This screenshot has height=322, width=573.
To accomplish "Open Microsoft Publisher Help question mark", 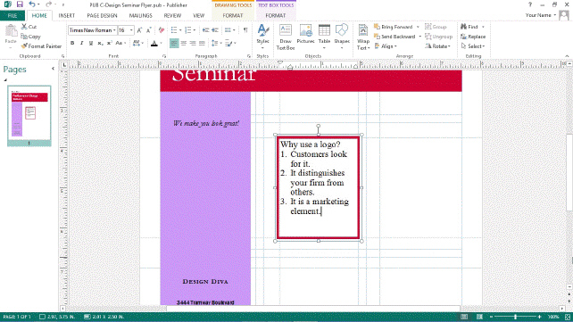I will click(530, 4).
